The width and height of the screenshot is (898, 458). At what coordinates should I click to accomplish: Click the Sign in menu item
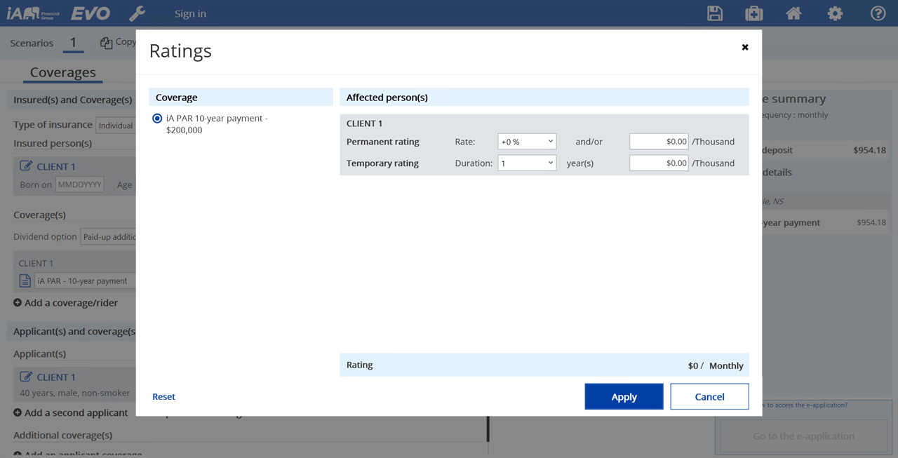click(190, 13)
